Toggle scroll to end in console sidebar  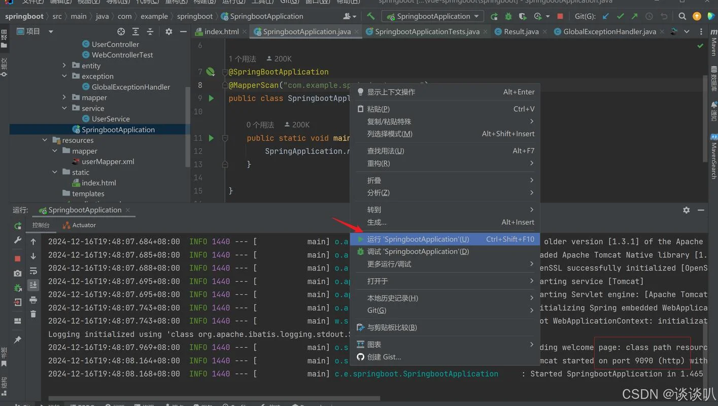tap(33, 285)
